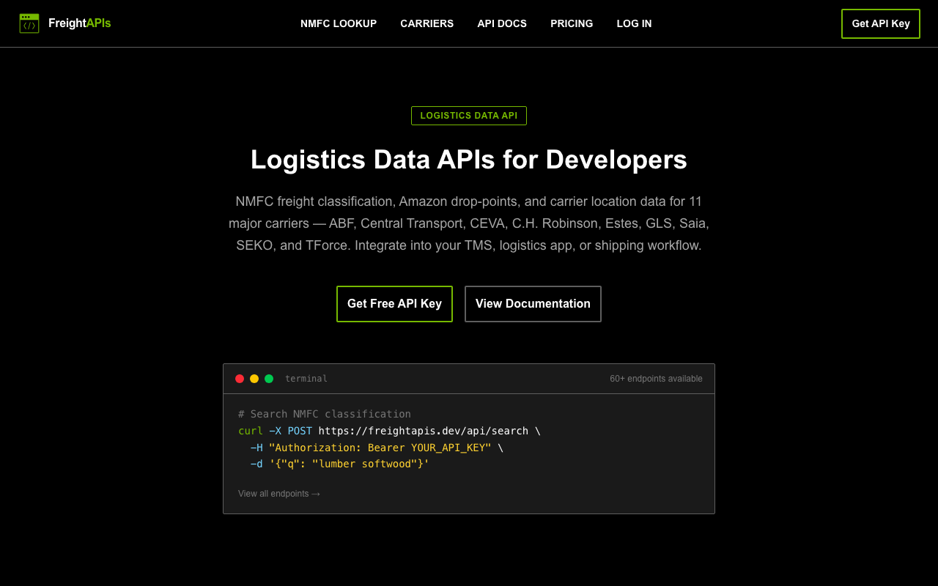The width and height of the screenshot is (938, 586).
Task: Click the red terminal window dot
Action: coord(240,379)
